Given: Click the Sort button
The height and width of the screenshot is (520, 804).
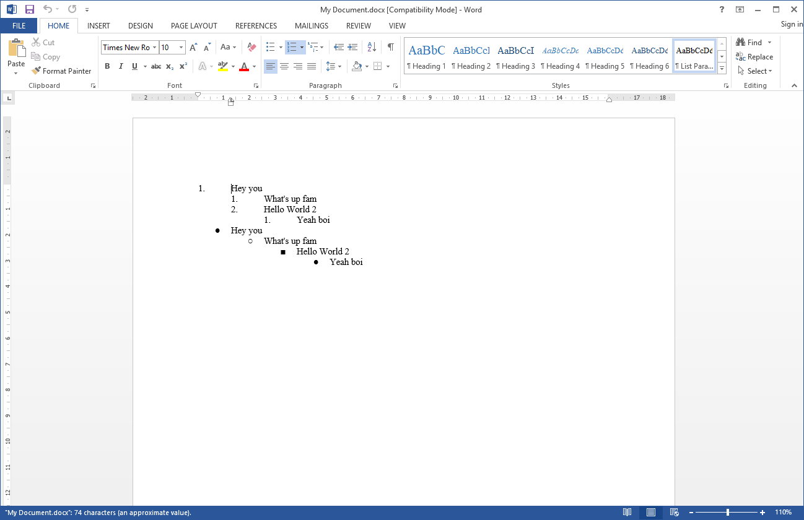Looking at the screenshot, I should [371, 46].
